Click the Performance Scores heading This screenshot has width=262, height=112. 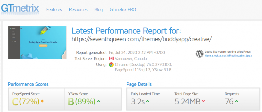click(28, 84)
